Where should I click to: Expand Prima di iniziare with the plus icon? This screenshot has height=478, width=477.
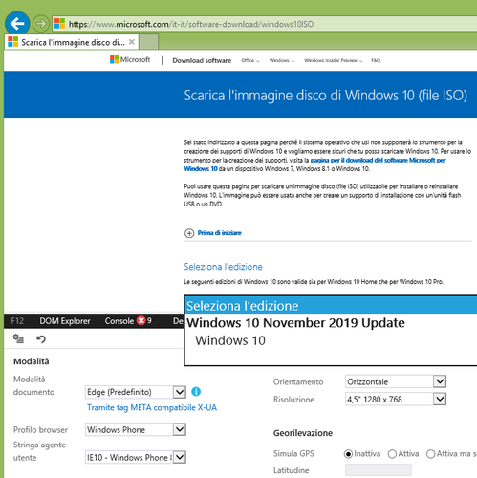[x=189, y=233]
